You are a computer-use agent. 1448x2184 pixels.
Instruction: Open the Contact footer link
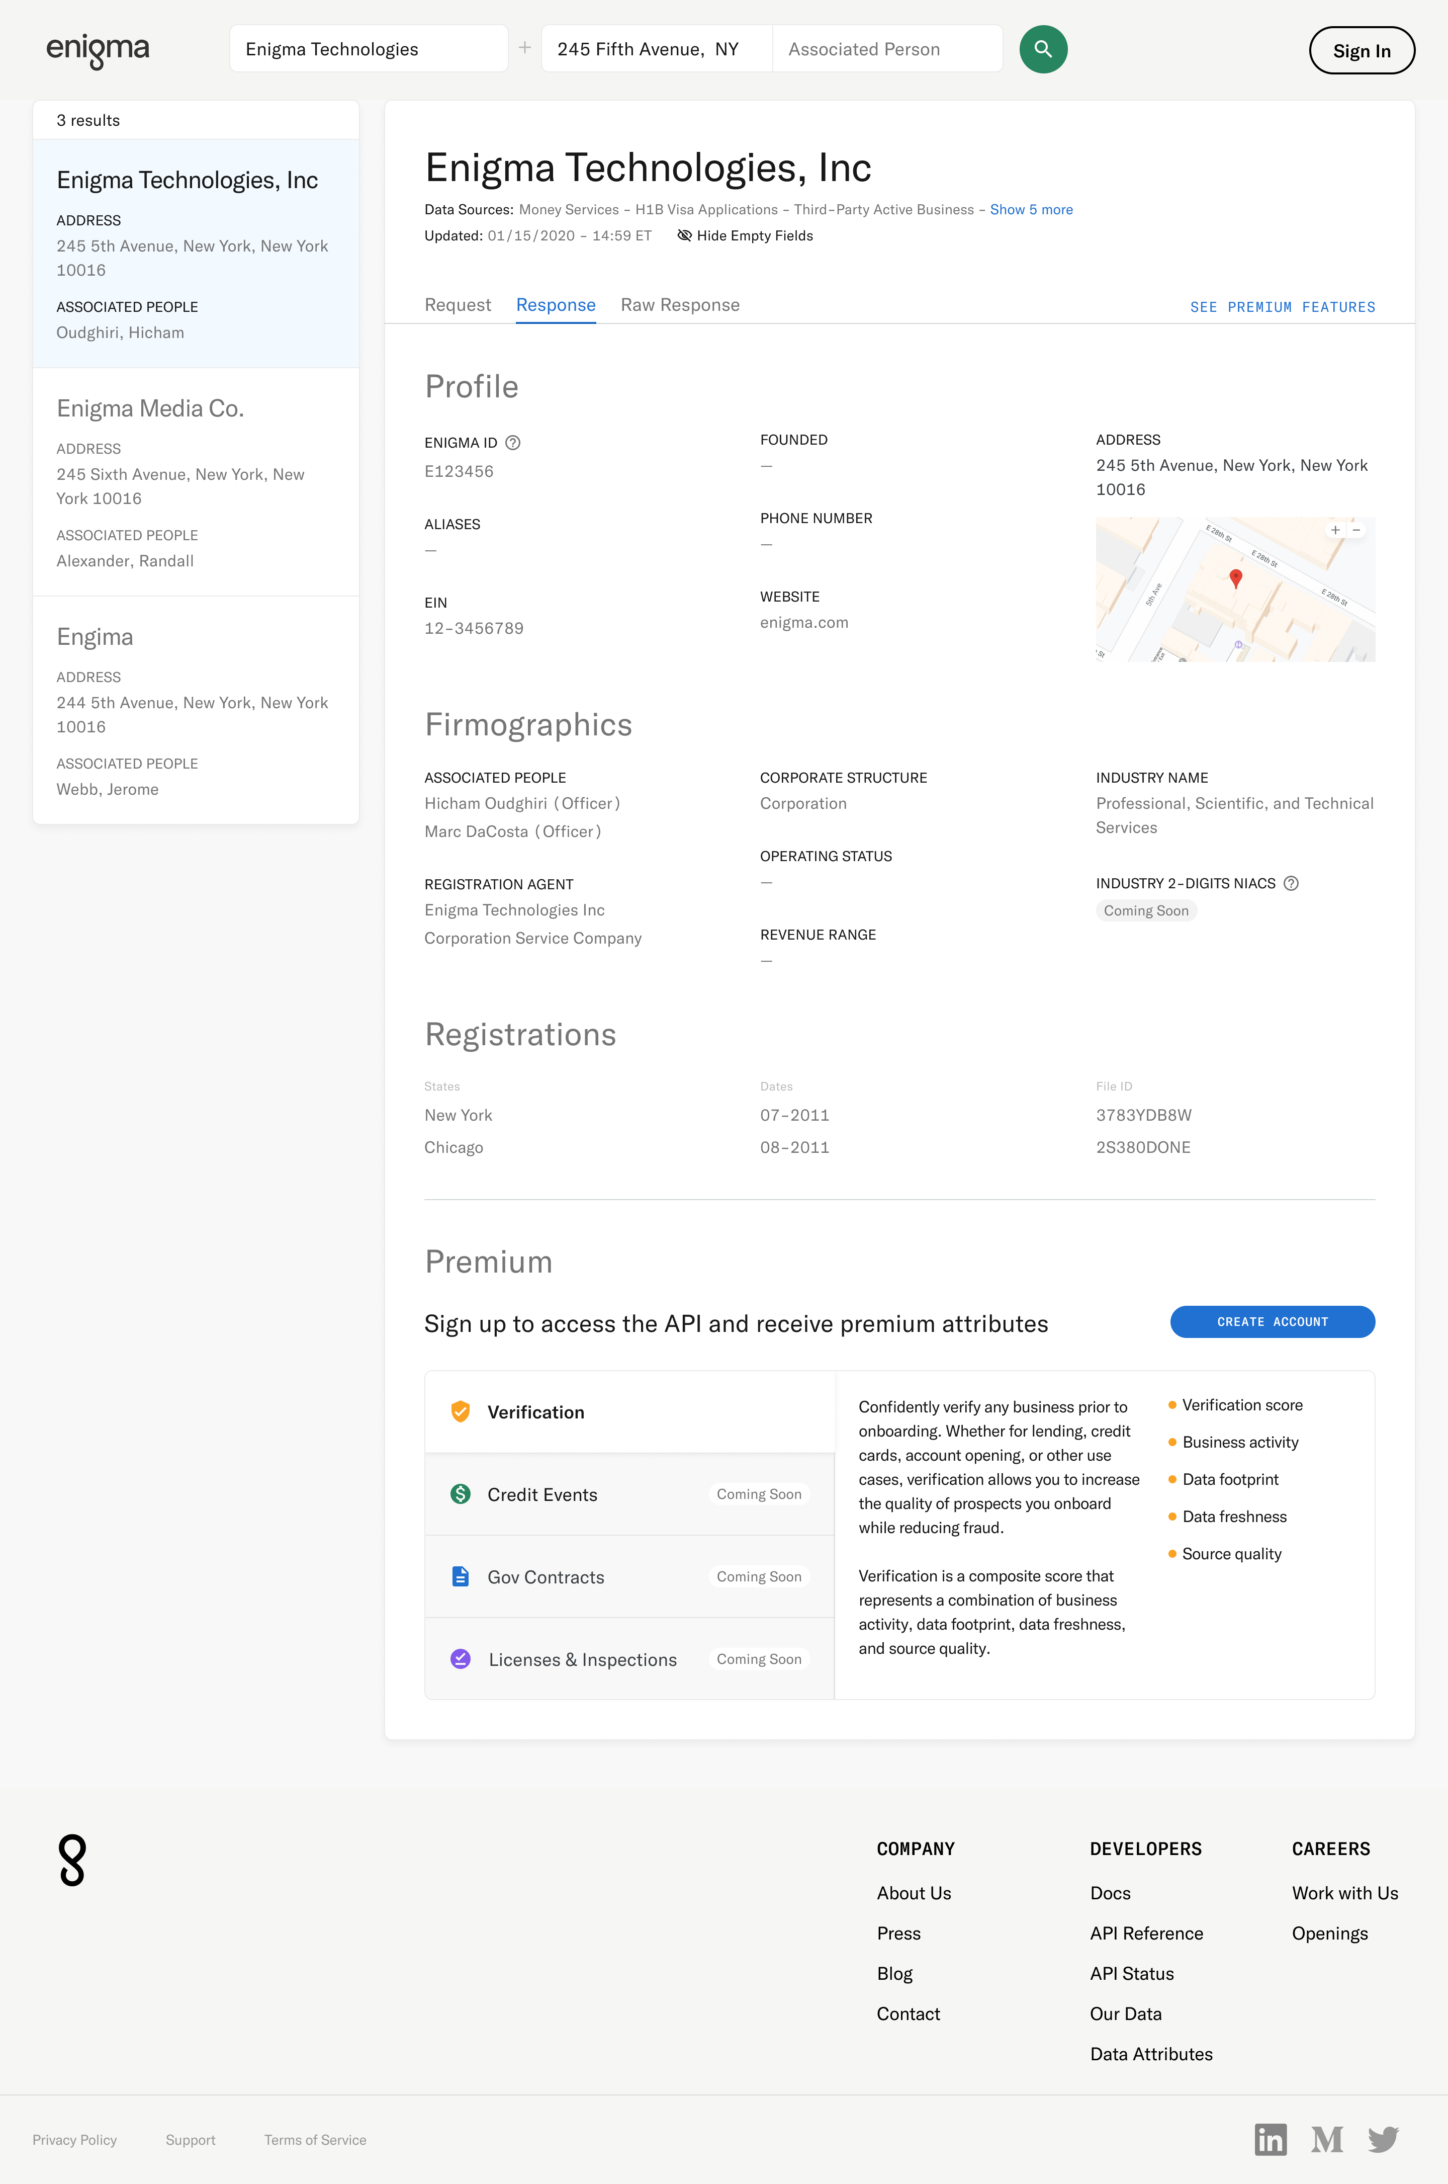tap(908, 2014)
